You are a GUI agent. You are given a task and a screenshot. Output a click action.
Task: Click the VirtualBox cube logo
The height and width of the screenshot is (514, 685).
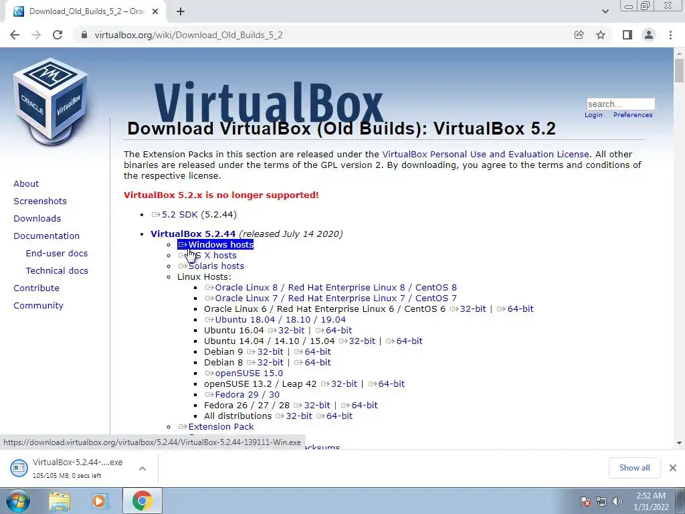(x=51, y=102)
